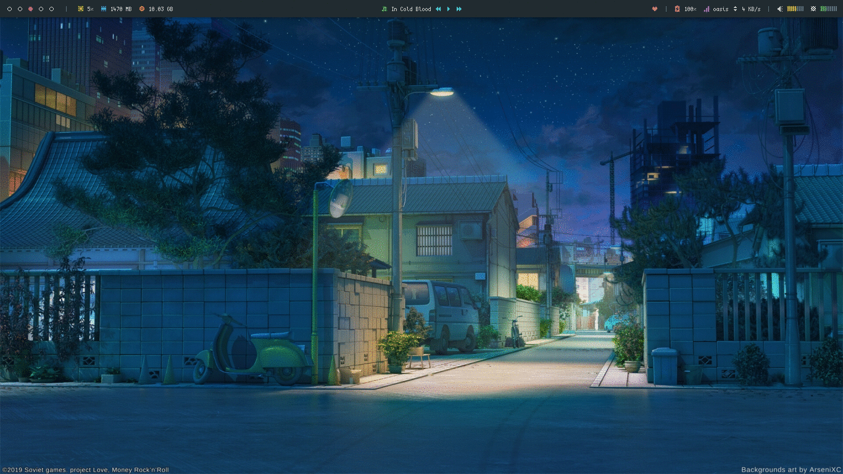The image size is (843, 474).
Task: Skip to the previous track
Action: tap(438, 9)
